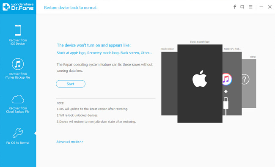Click note '1.iOS will update to the latest version'
Screen dimensions: 275x167
click(x=92, y=109)
